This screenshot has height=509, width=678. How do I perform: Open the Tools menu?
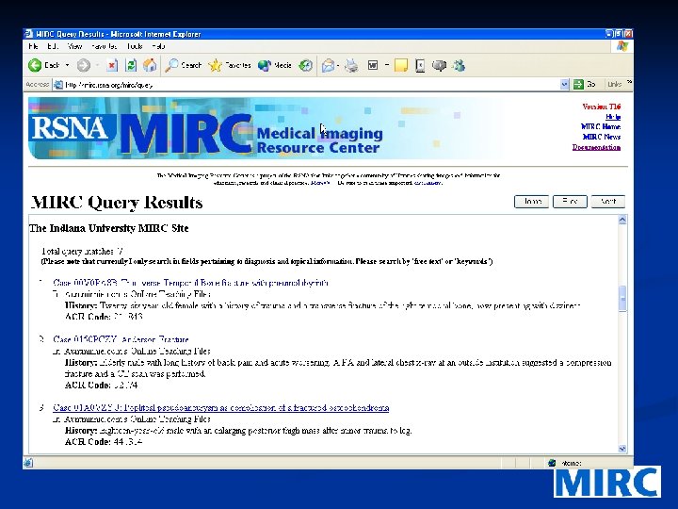[x=135, y=46]
